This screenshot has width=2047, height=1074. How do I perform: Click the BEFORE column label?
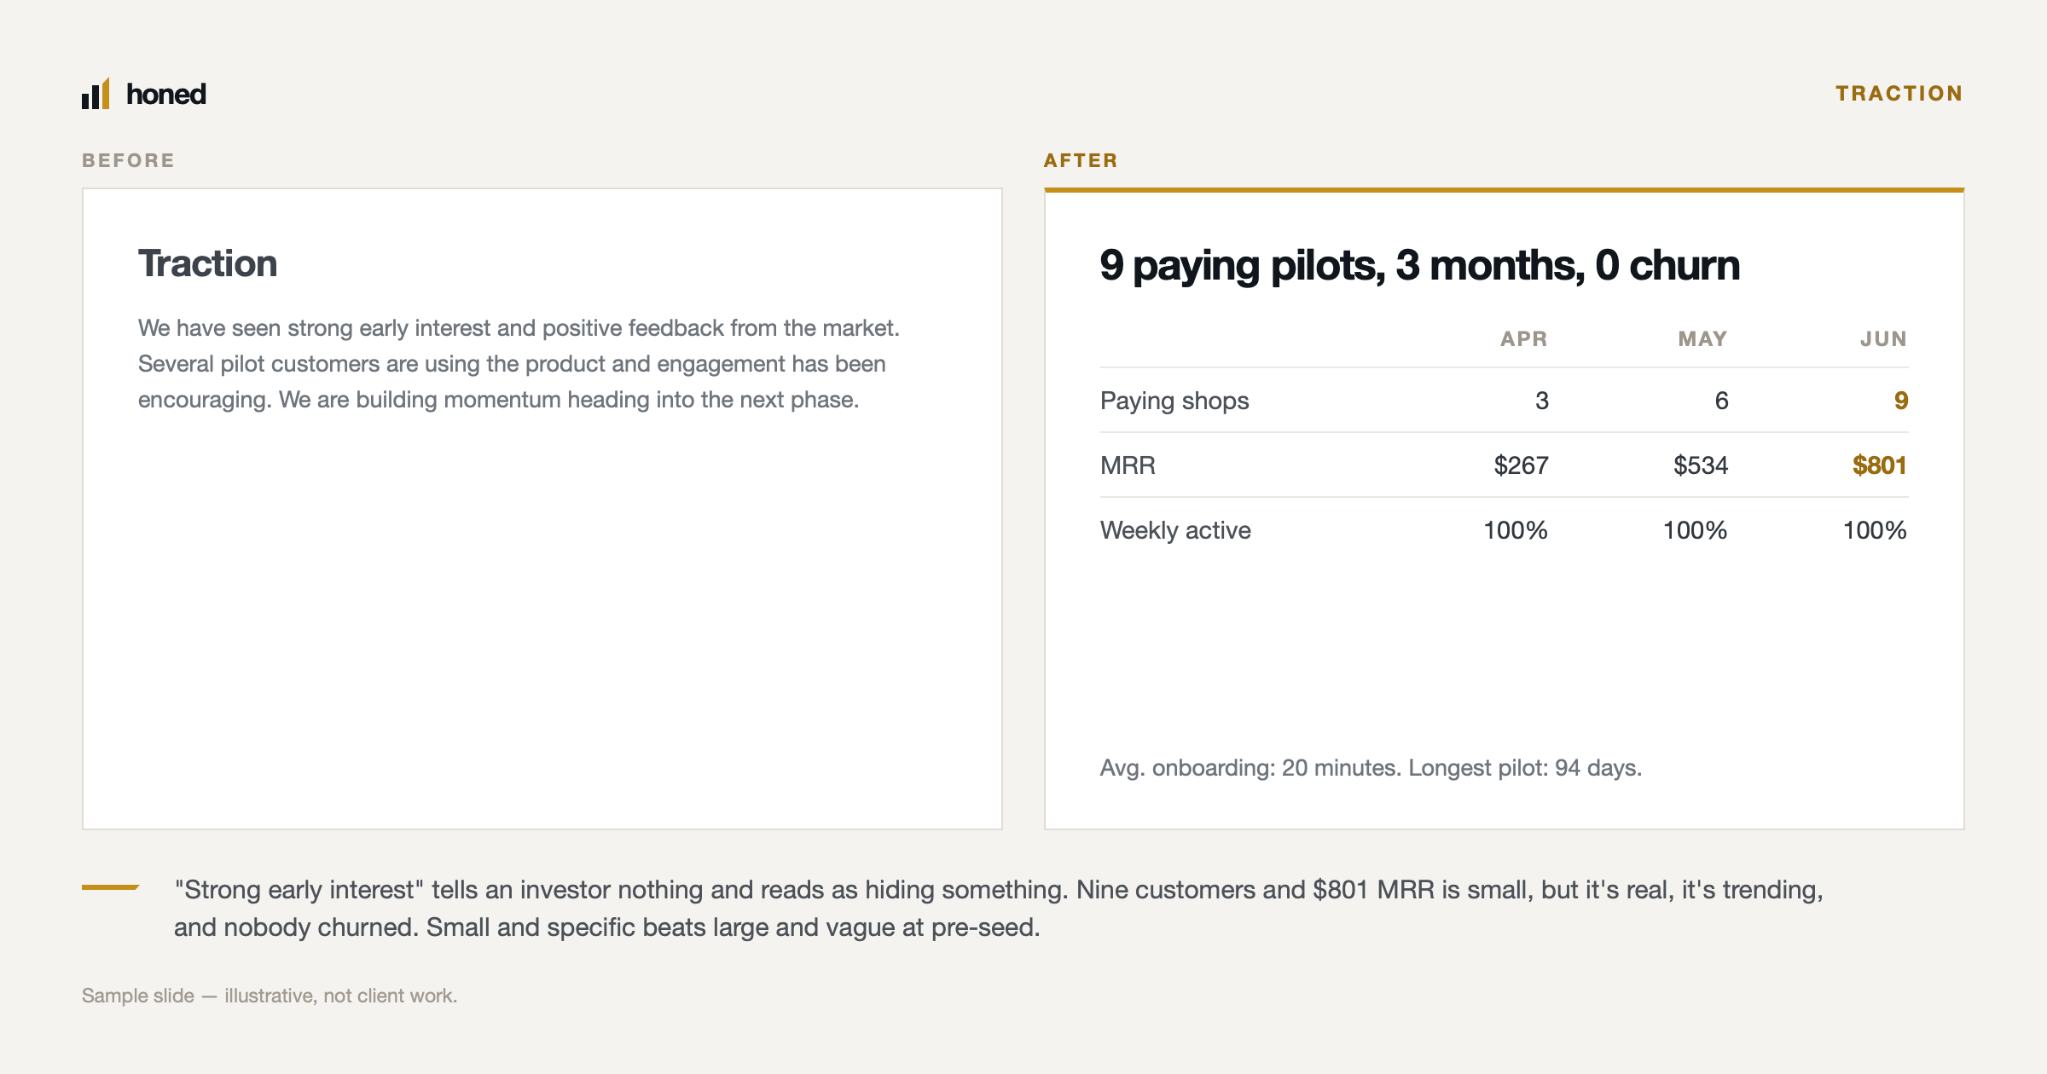(x=129, y=160)
